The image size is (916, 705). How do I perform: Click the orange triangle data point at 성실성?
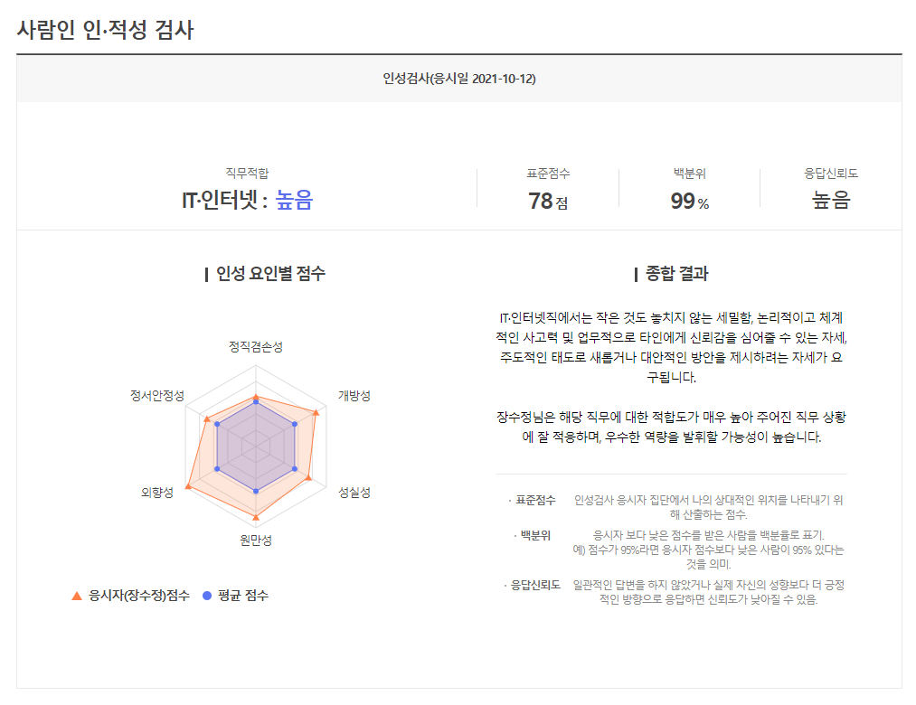coord(309,477)
